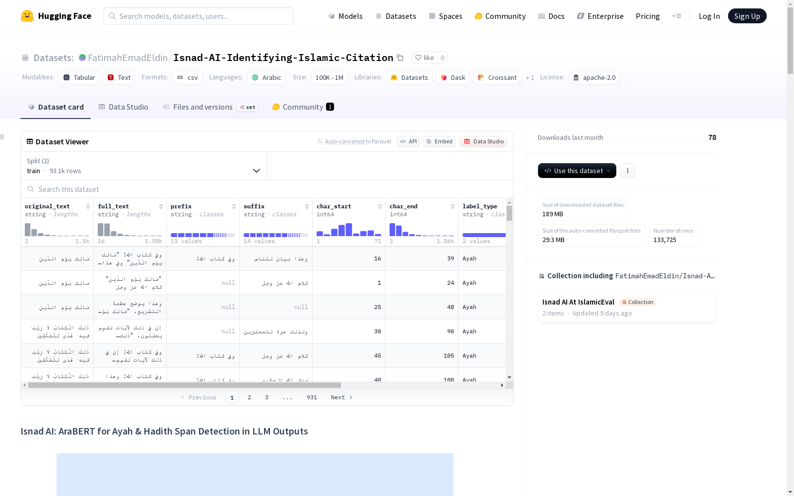Switch to the Dataset card tab
Image resolution: width=794 pixels, height=496 pixels.
[56, 107]
